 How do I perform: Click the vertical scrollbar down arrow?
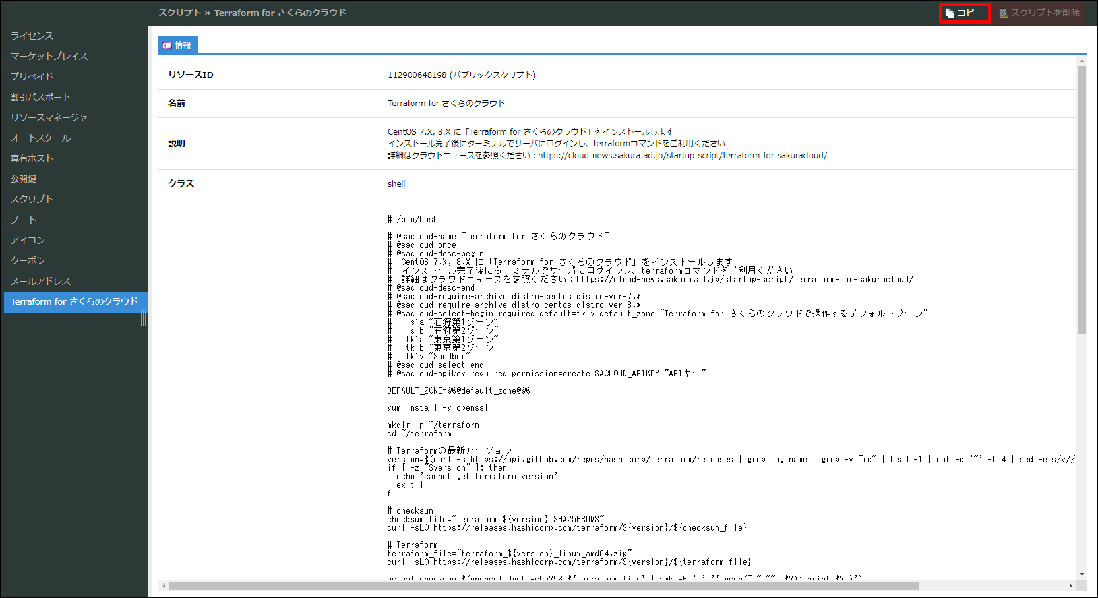tap(1082, 574)
